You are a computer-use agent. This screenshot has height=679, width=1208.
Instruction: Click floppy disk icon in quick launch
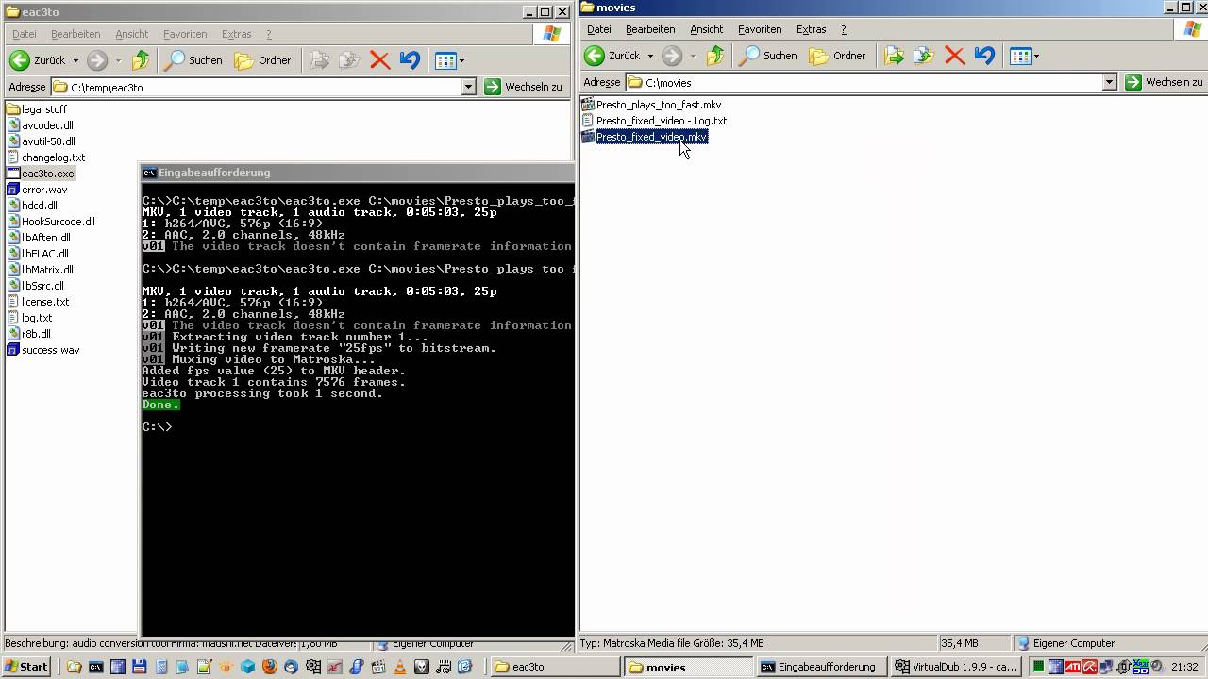(139, 667)
